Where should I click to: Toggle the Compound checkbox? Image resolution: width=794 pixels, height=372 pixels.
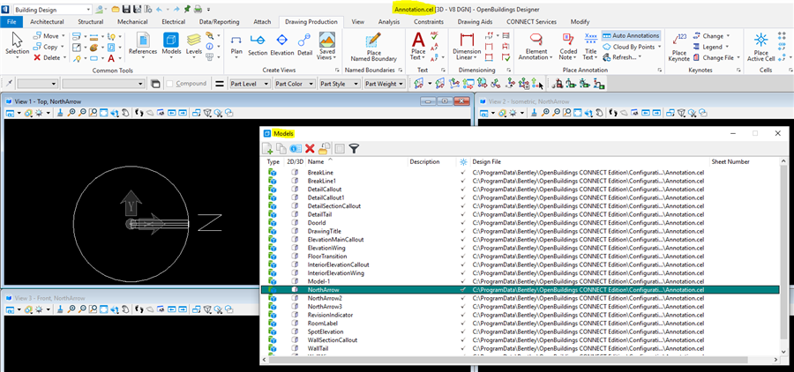point(170,84)
